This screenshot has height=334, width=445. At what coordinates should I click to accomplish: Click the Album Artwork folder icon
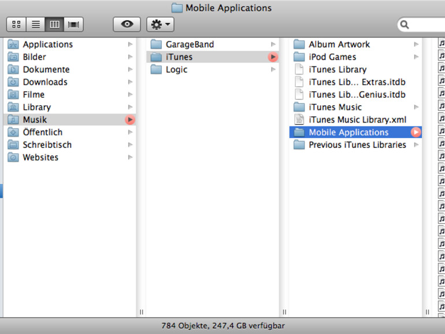tap(299, 44)
